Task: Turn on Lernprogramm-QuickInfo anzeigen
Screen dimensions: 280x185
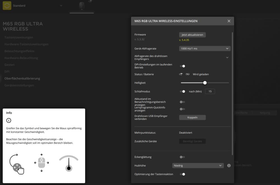Action: click(x=182, y=109)
